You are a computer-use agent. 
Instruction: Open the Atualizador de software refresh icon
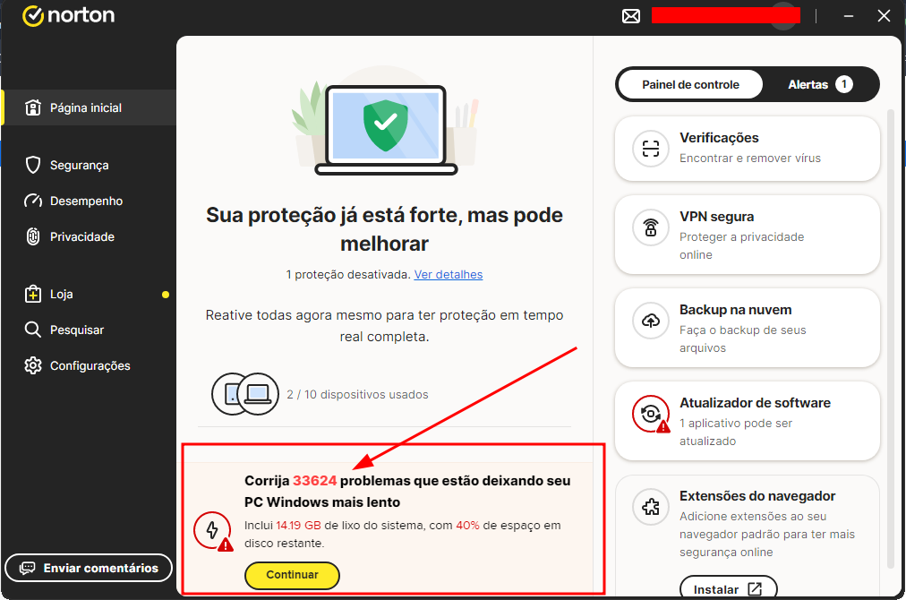coord(651,415)
